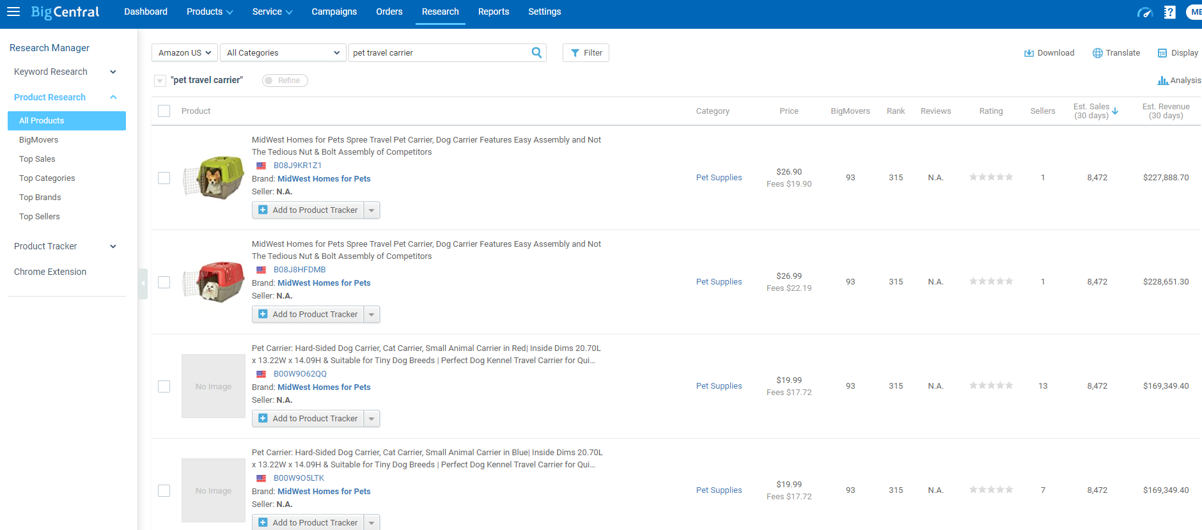Go to the Campaigns tab
Screen dimensions: 1202x530
click(x=334, y=12)
